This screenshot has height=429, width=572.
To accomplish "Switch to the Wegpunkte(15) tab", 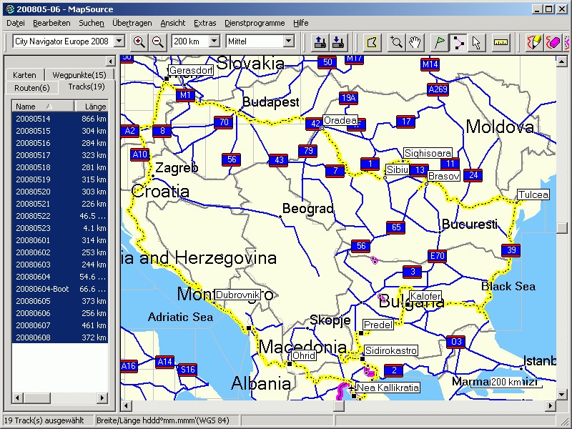I will [x=79, y=75].
